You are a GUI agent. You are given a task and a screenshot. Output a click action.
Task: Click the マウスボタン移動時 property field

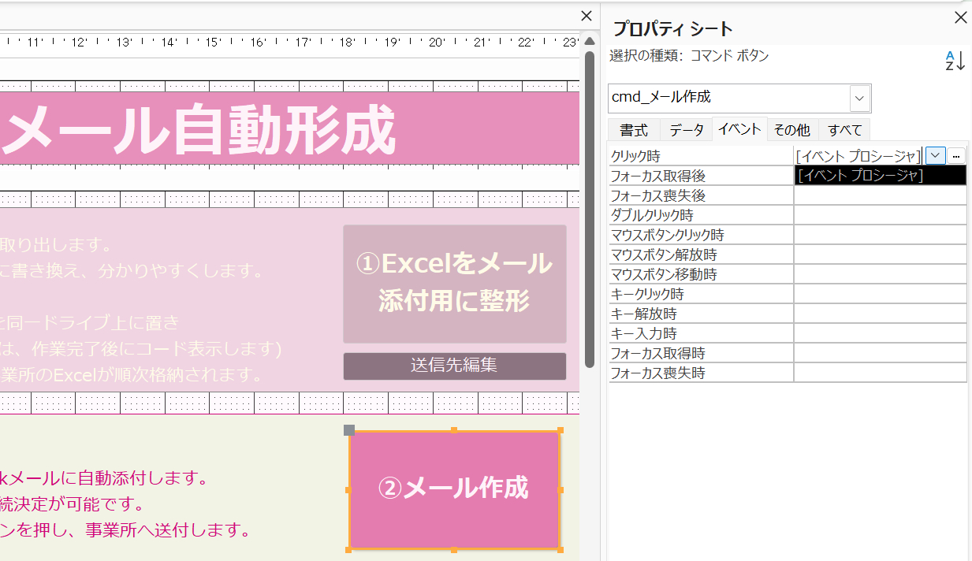[x=880, y=274]
